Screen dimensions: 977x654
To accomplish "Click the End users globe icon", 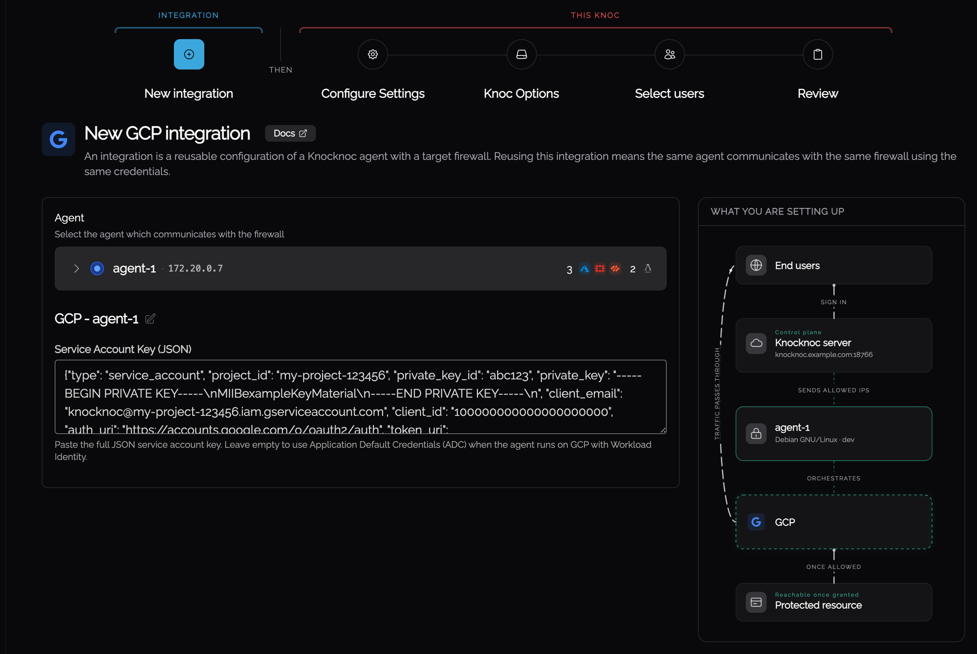I will (756, 265).
